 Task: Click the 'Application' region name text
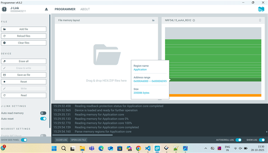(x=140, y=70)
